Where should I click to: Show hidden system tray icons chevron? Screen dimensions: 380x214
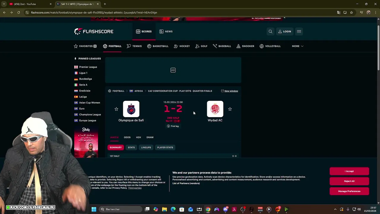tap(335, 209)
